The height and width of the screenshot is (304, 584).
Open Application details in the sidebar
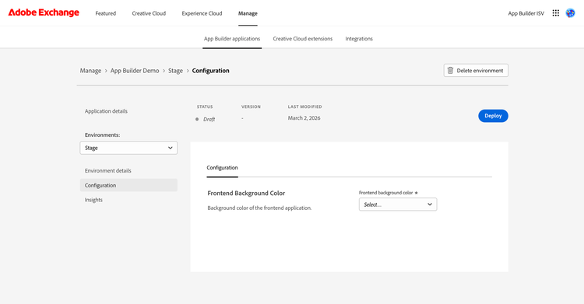[x=106, y=111]
